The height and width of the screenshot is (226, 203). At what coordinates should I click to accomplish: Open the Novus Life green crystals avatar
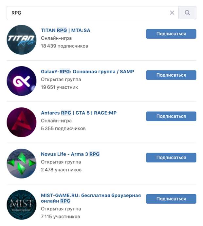(22, 163)
